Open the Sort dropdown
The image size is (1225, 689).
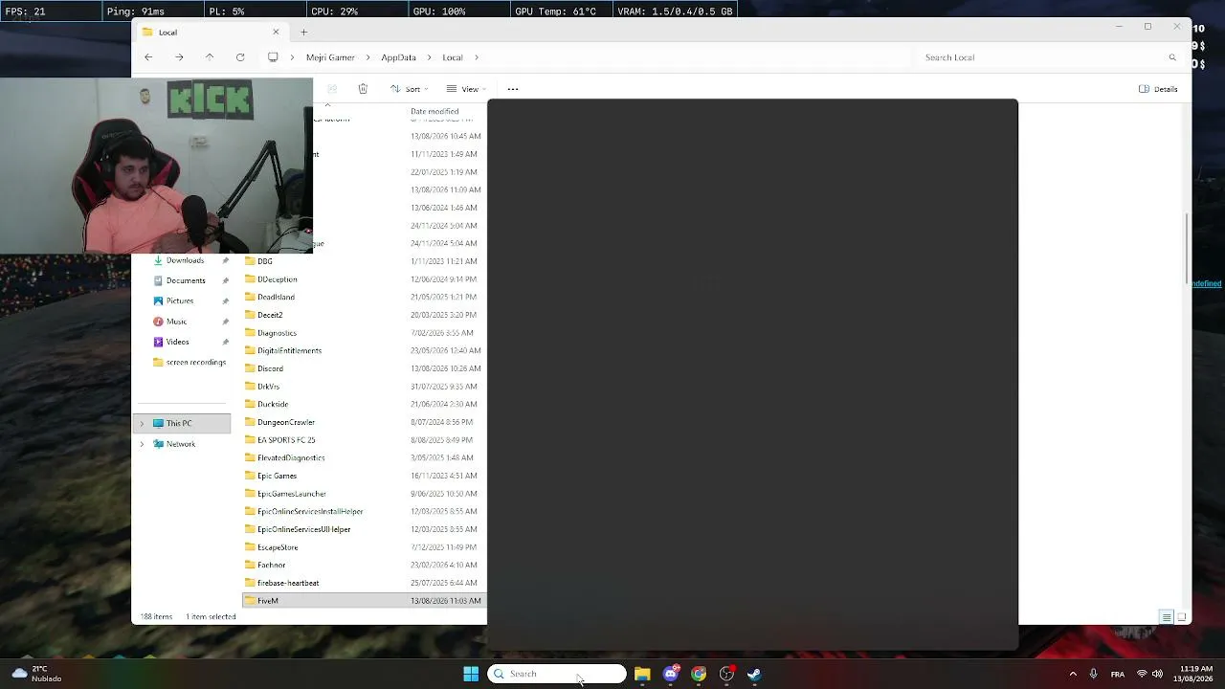click(x=410, y=89)
